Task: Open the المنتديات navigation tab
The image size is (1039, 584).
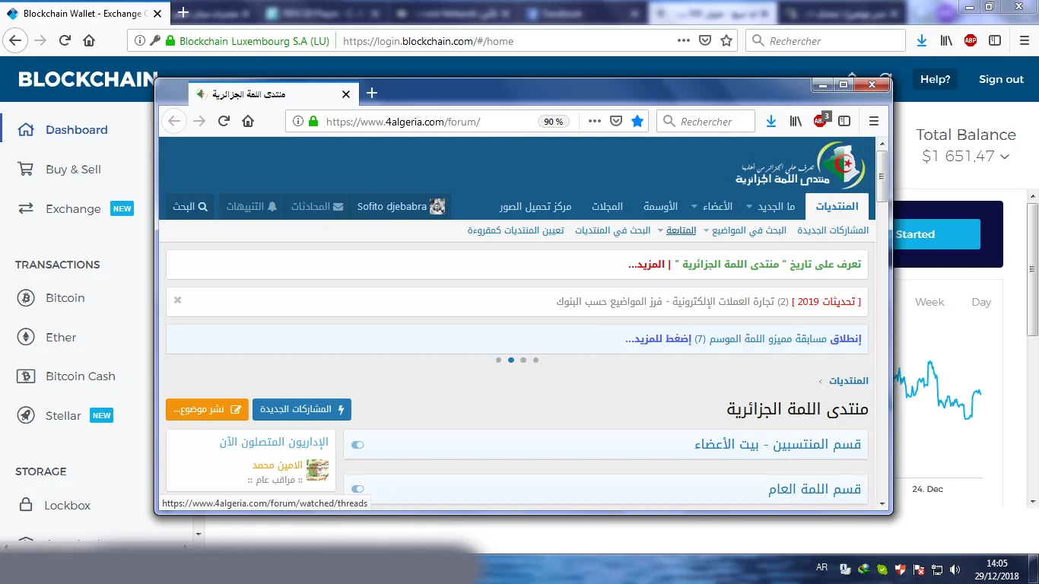Action: 837,207
